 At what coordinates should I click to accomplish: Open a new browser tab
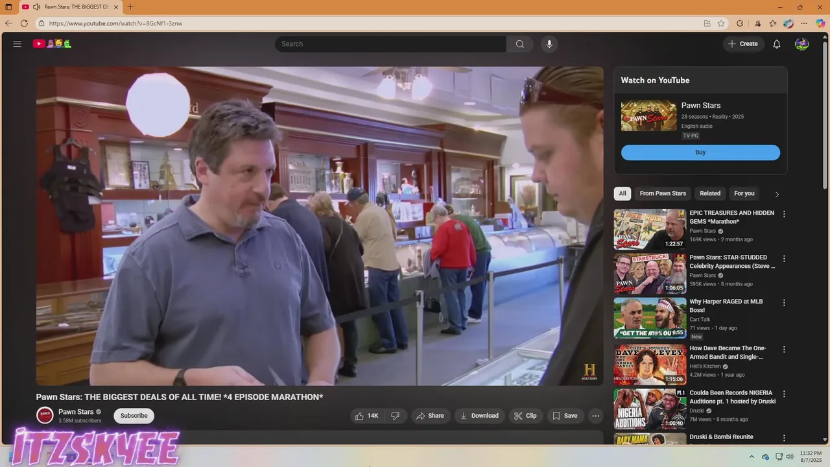pos(130,7)
